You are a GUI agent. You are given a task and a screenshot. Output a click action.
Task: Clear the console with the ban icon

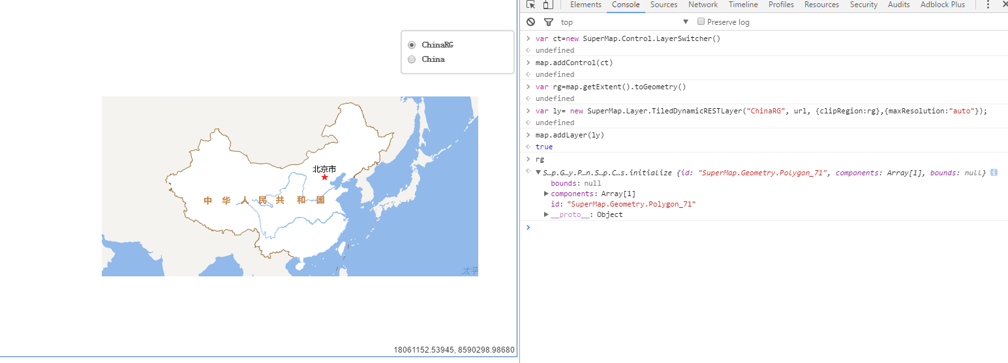point(531,22)
